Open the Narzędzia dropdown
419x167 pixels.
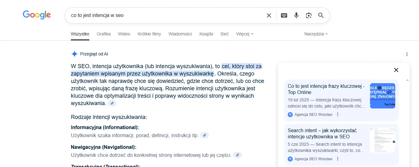[x=316, y=34]
